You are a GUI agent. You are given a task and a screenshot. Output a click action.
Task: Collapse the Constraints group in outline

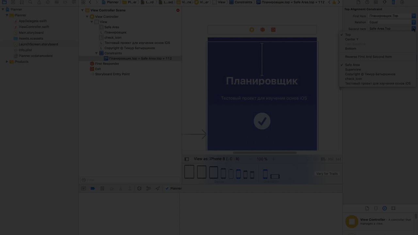tap(96, 53)
